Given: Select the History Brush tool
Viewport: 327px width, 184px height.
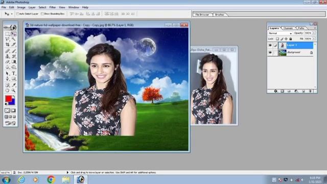Looking at the screenshot, I should pyautogui.click(x=14, y=56).
